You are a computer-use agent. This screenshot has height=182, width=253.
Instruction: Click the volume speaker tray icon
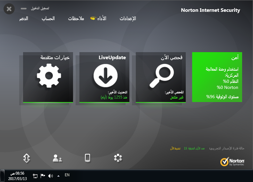(x=51, y=176)
